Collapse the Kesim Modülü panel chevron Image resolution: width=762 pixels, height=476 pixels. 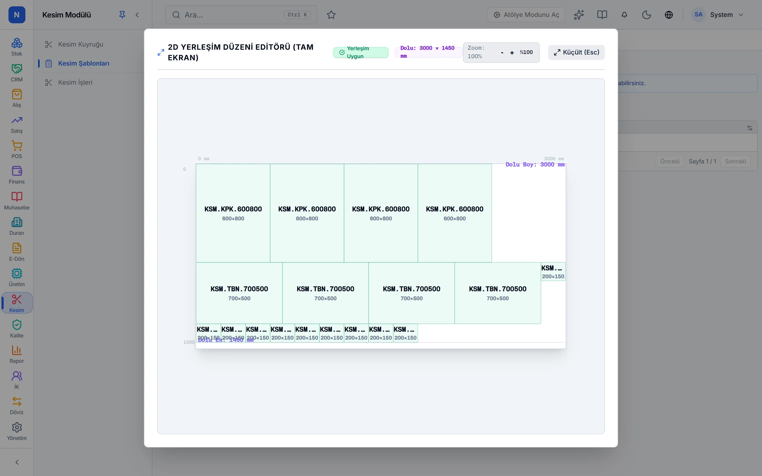point(137,15)
